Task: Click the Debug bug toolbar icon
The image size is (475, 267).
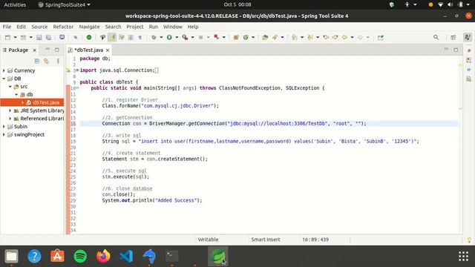Action: pos(154,37)
